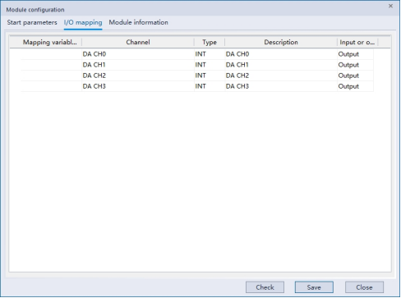Select the mapping variable cell for DA CH1
401x298 pixels.
pyautogui.click(x=51, y=65)
